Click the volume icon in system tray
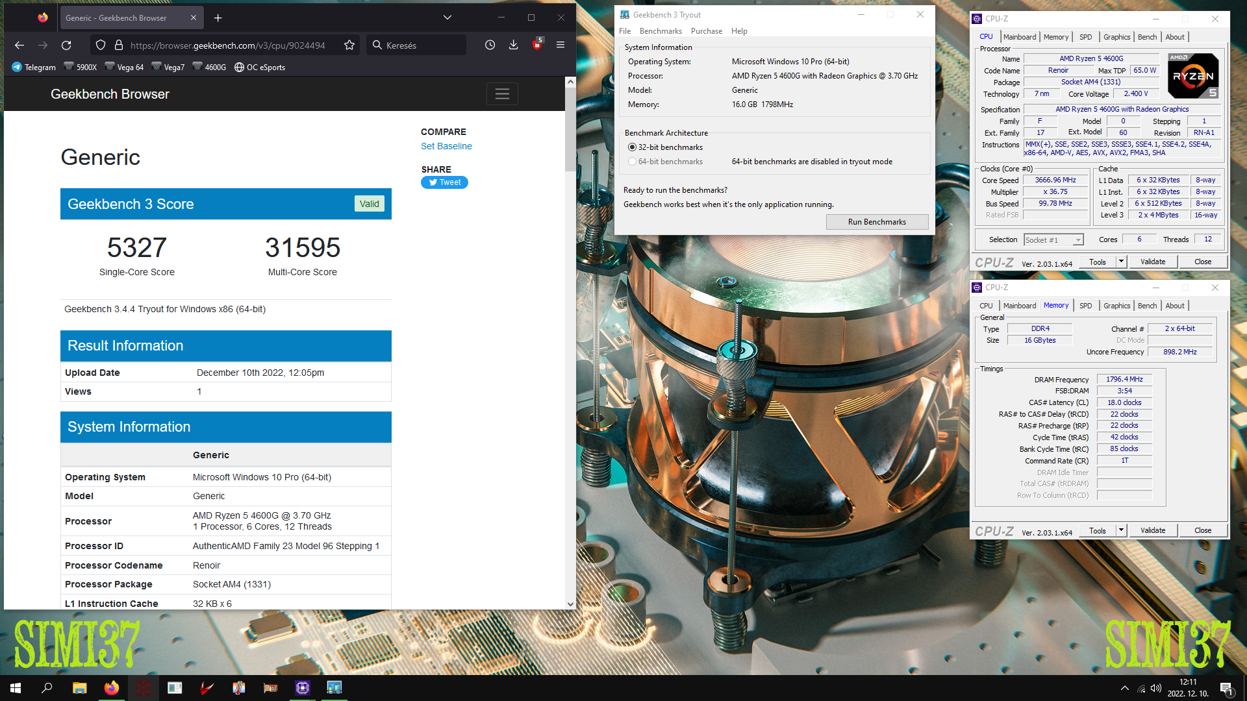Image resolution: width=1247 pixels, height=701 pixels. (1155, 688)
